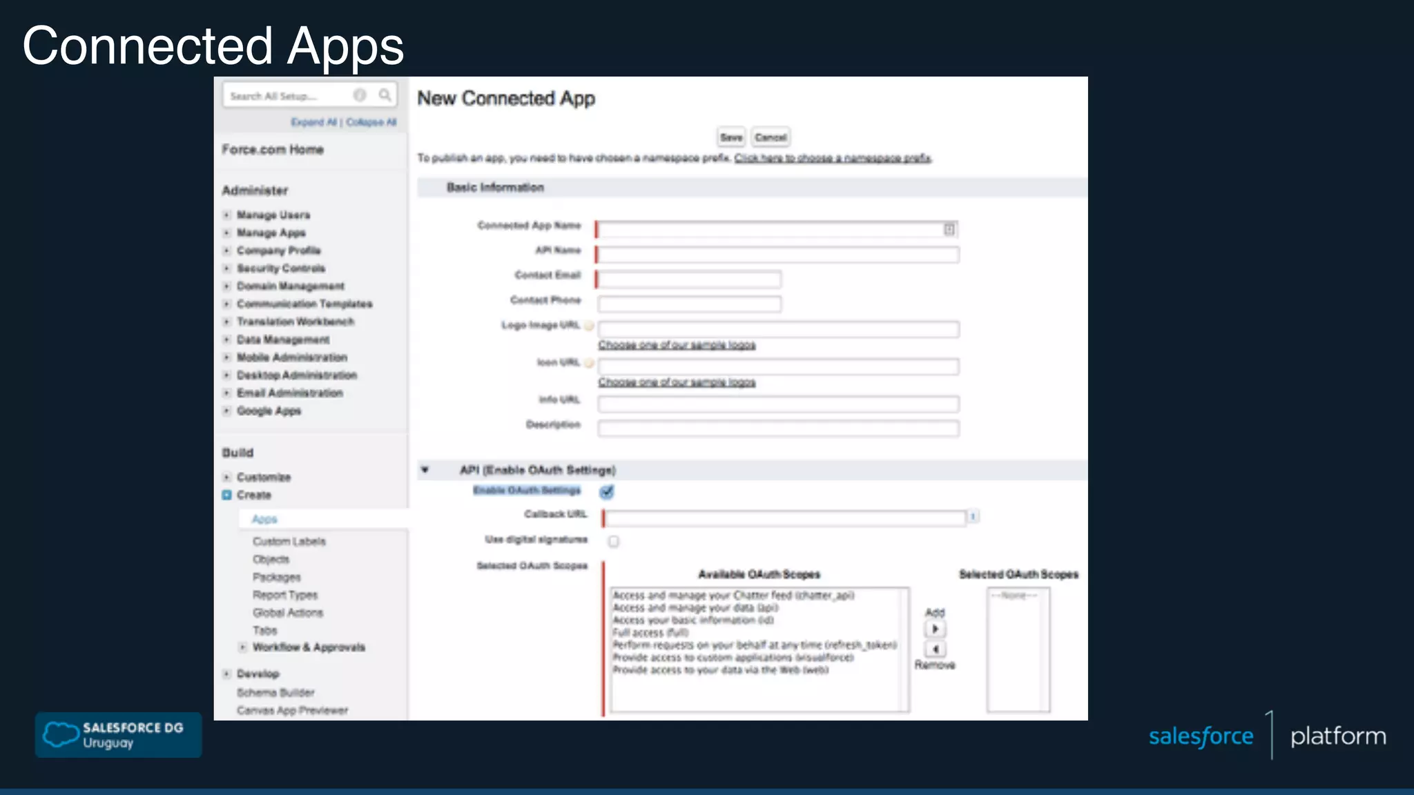Click the Cancel button
The width and height of the screenshot is (1414, 795).
(x=771, y=137)
